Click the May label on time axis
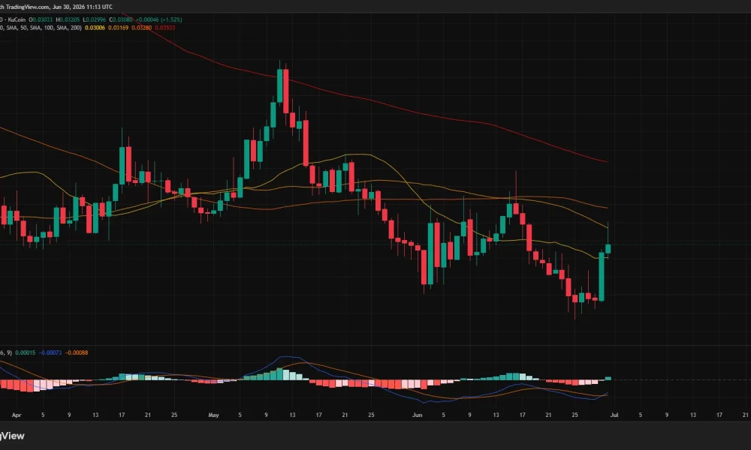 coord(213,415)
